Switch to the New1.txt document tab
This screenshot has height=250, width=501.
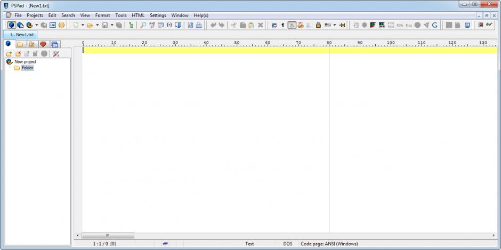22,35
